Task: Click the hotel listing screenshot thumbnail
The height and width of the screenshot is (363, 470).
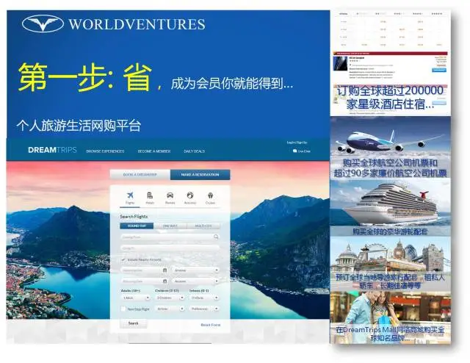Action: [x=390, y=62]
